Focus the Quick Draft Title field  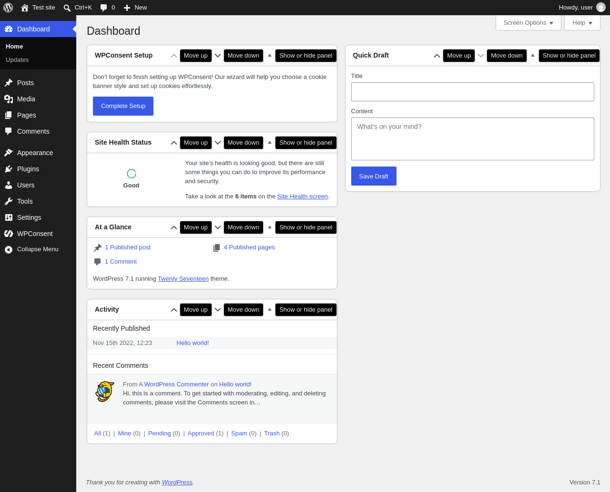pos(473,92)
